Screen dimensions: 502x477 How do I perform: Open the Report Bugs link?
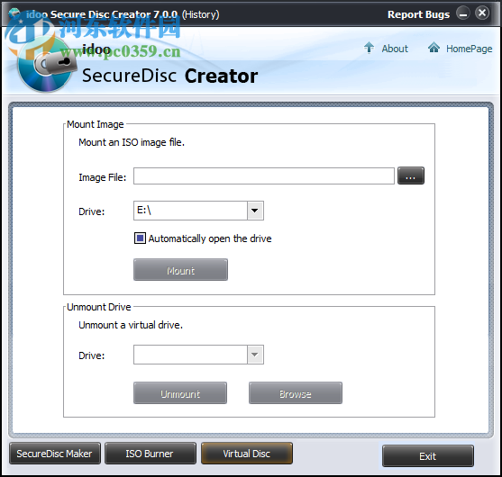[418, 14]
